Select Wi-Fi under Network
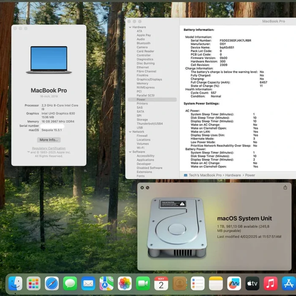The height and width of the screenshot is (296, 296). [x=141, y=148]
